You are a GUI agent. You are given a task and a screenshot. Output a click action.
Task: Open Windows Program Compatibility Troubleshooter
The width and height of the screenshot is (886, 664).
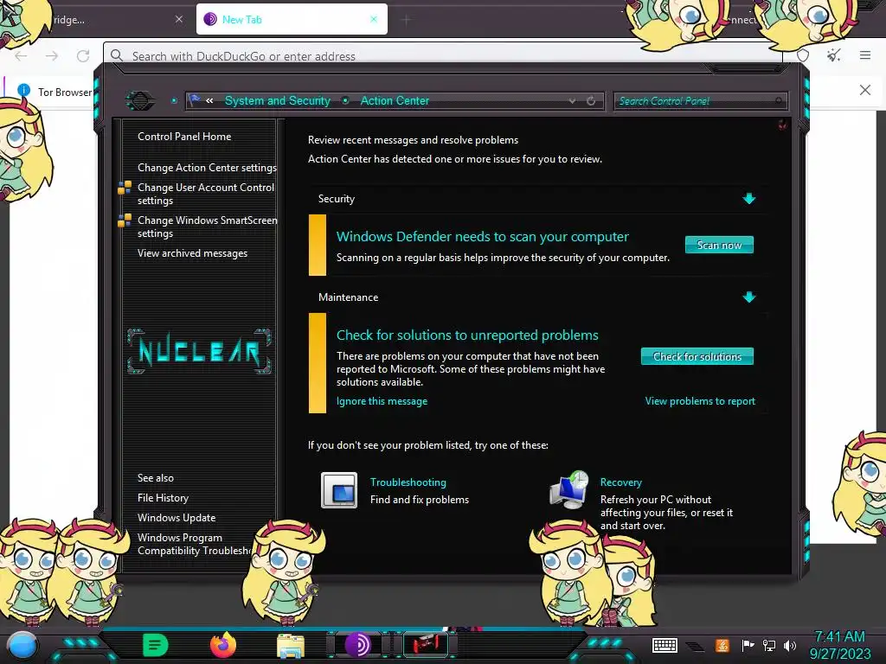pyautogui.click(x=194, y=544)
